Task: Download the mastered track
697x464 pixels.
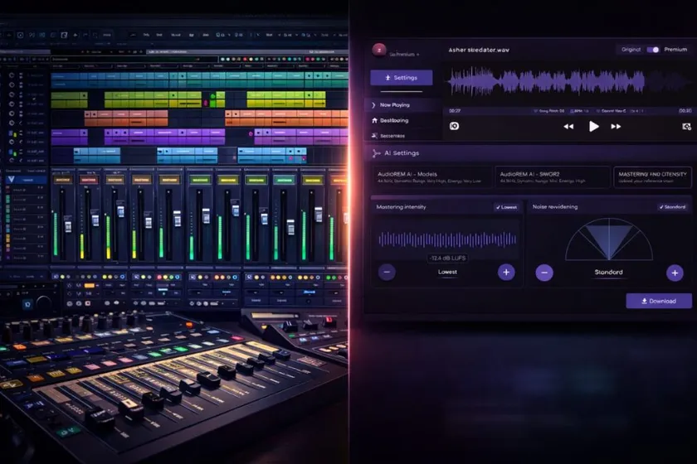Action: pos(659,301)
